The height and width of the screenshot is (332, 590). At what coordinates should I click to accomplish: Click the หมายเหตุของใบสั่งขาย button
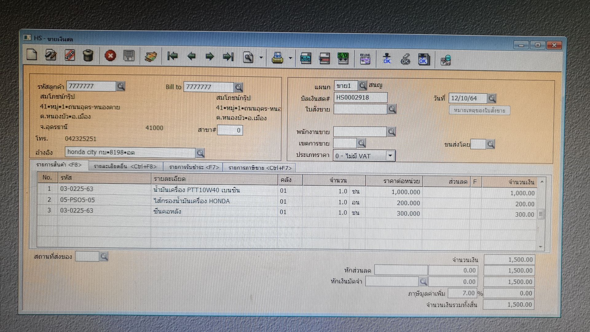pyautogui.click(x=479, y=110)
